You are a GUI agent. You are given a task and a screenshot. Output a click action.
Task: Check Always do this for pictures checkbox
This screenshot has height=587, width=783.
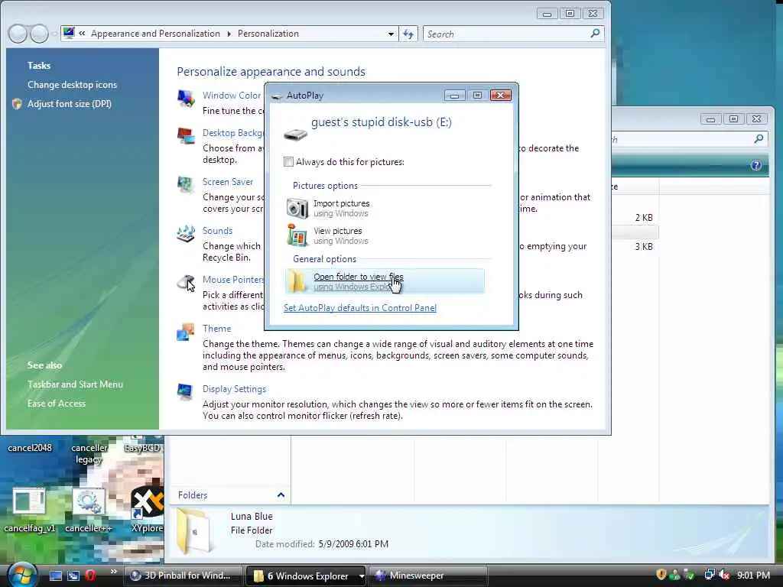coord(288,162)
